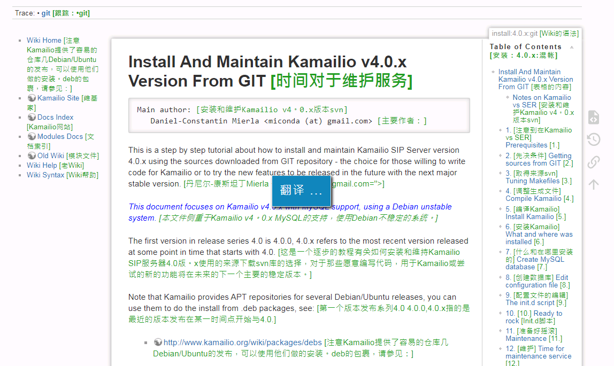This screenshot has width=614, height=366.
Task: Click the globe icon beside Kamailio Site
Action: (32, 98)
